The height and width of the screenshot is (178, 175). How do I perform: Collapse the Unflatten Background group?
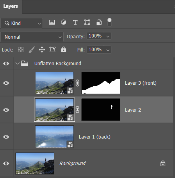(17, 63)
